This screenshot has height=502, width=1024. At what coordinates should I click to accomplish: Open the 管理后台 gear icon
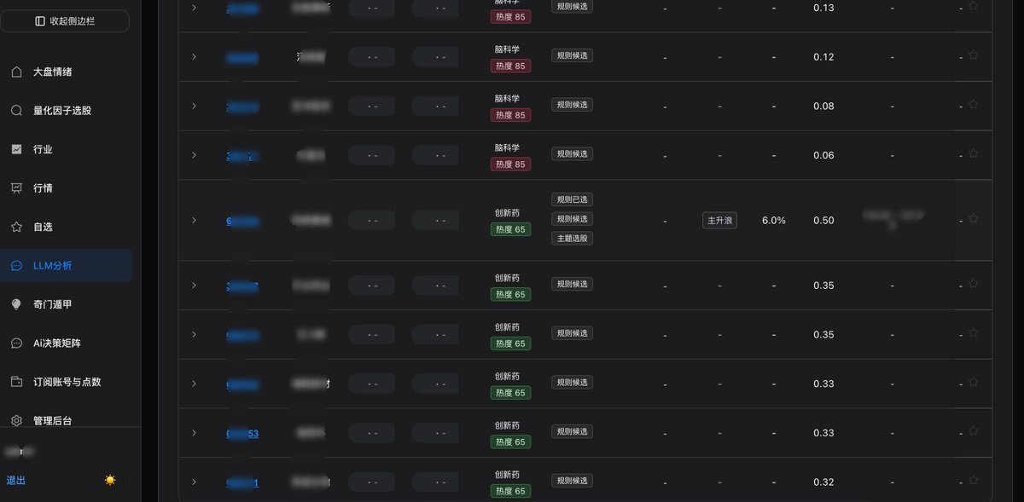pos(16,420)
